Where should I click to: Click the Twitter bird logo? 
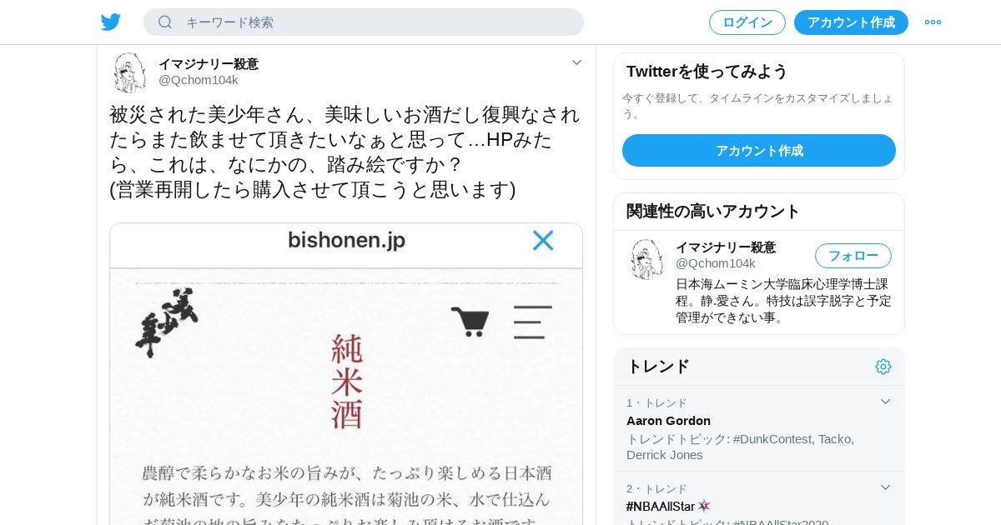pyautogui.click(x=111, y=22)
